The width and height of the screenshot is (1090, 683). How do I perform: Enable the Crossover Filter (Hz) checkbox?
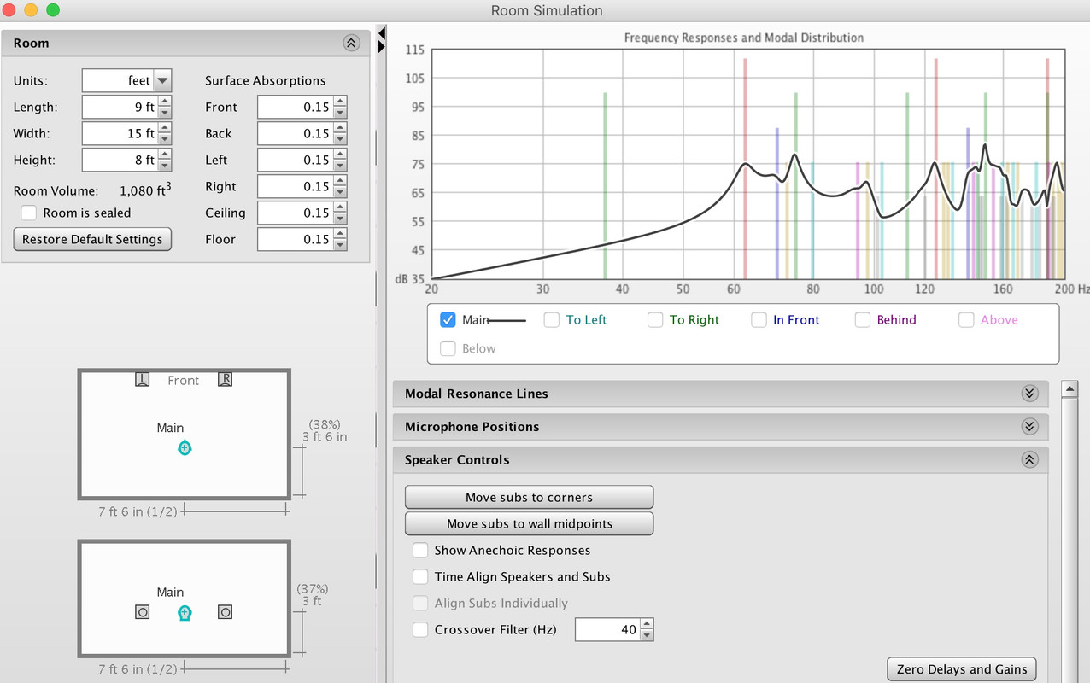tap(420, 630)
